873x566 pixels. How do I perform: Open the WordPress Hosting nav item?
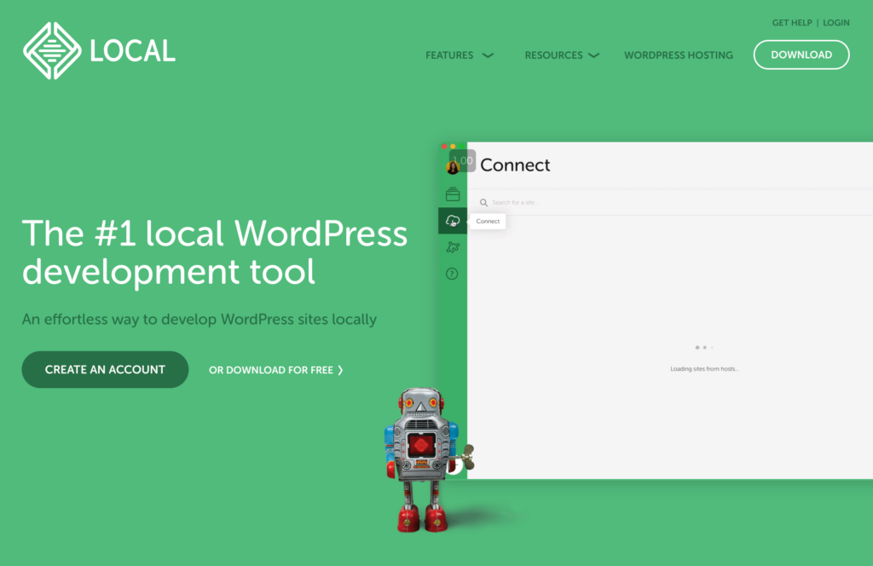click(x=678, y=55)
